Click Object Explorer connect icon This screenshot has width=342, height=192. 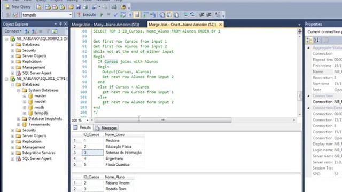click(x=27, y=31)
